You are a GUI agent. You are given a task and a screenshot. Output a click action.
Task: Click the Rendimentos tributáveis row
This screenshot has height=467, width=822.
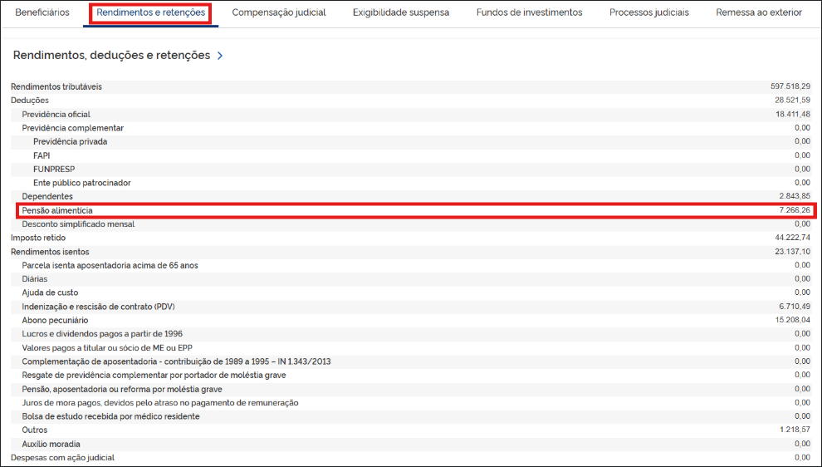tap(411, 86)
